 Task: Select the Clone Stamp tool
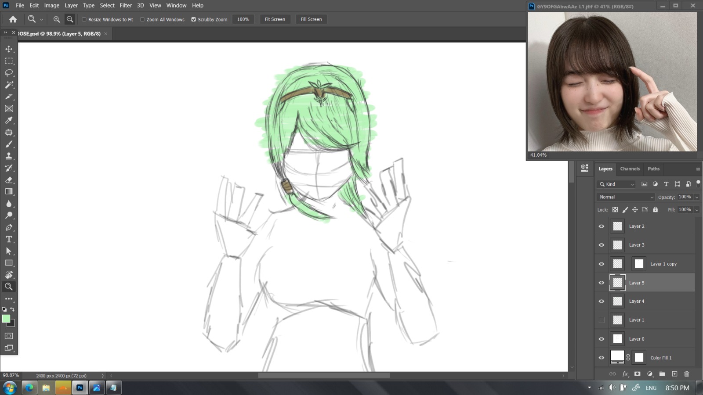[9, 156]
